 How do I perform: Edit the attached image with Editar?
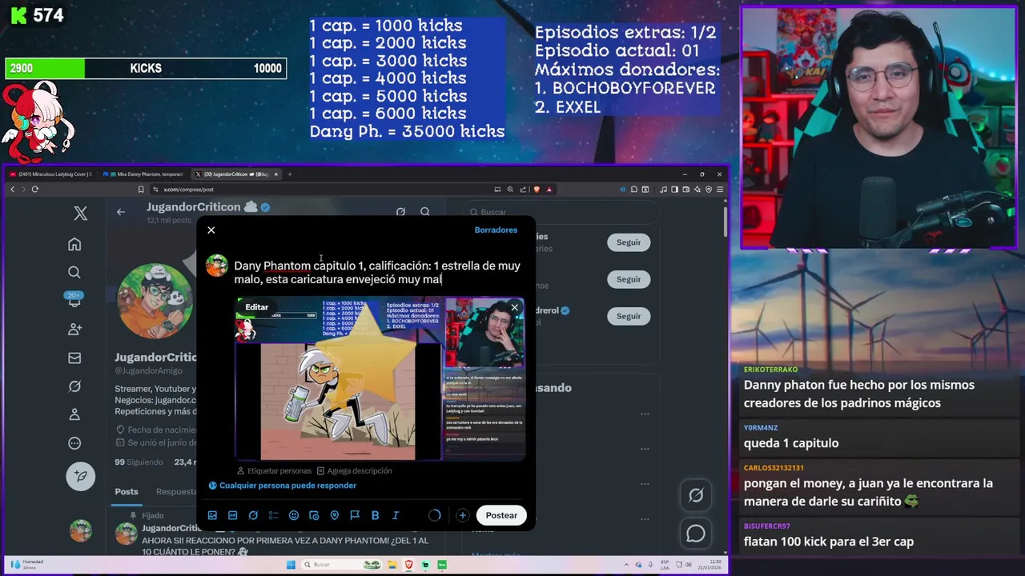click(x=257, y=307)
